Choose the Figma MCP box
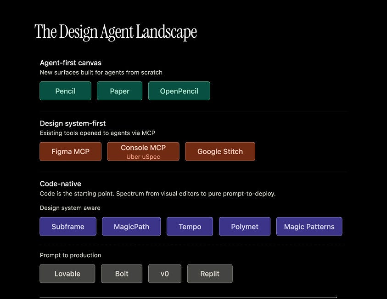387x299 pixels. click(x=70, y=151)
